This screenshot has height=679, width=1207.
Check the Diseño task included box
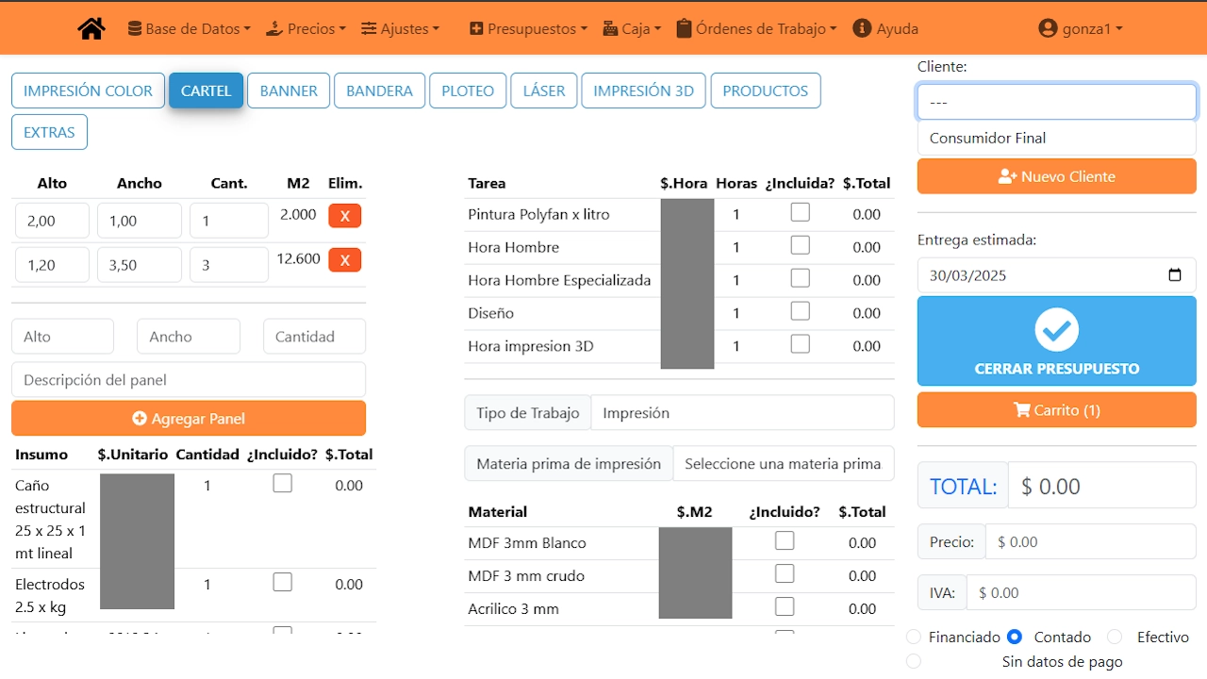tap(800, 311)
